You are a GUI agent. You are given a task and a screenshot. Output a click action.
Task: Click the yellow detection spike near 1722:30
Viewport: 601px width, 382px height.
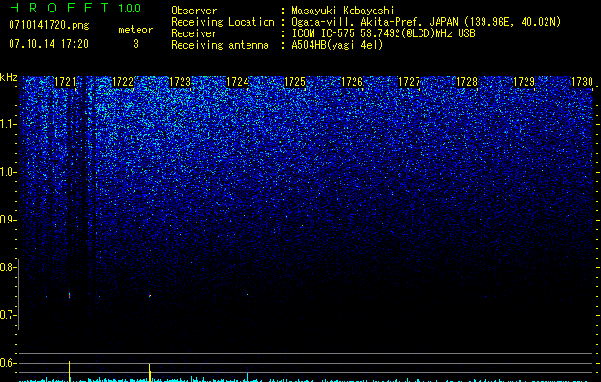[149, 372]
